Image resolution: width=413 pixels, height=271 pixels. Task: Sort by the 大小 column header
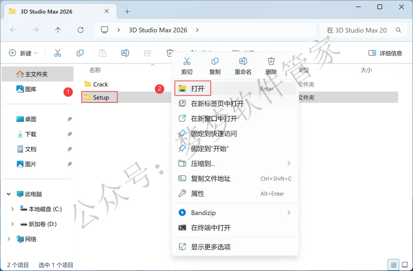(366, 70)
